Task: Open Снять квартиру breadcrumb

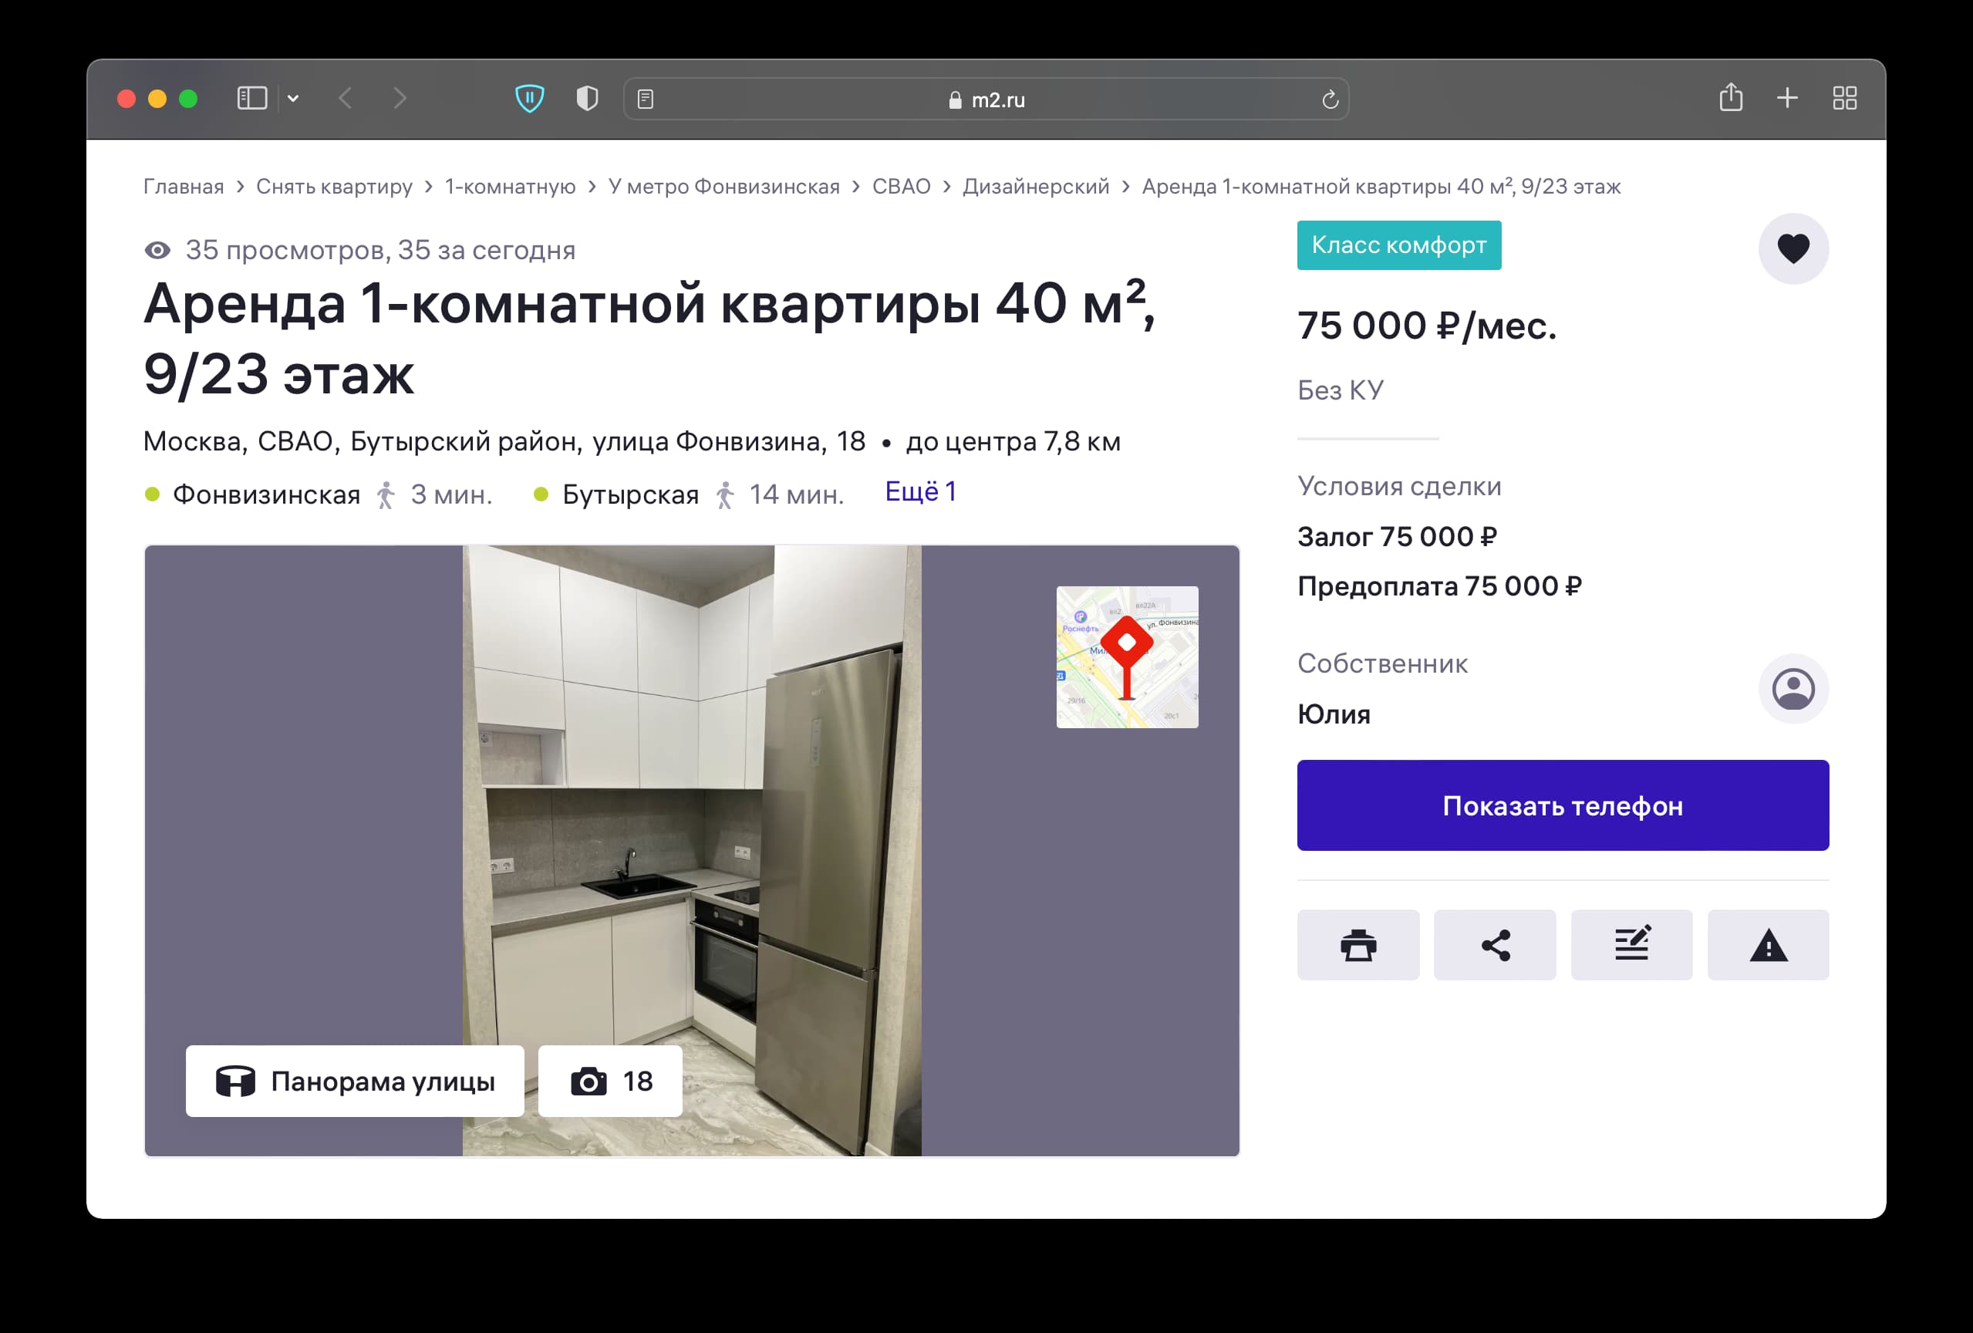Action: [335, 187]
